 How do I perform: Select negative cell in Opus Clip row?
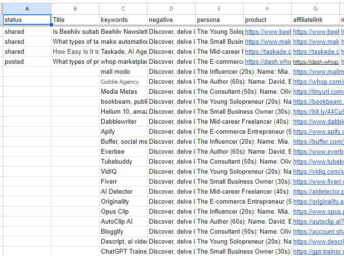[171, 211]
